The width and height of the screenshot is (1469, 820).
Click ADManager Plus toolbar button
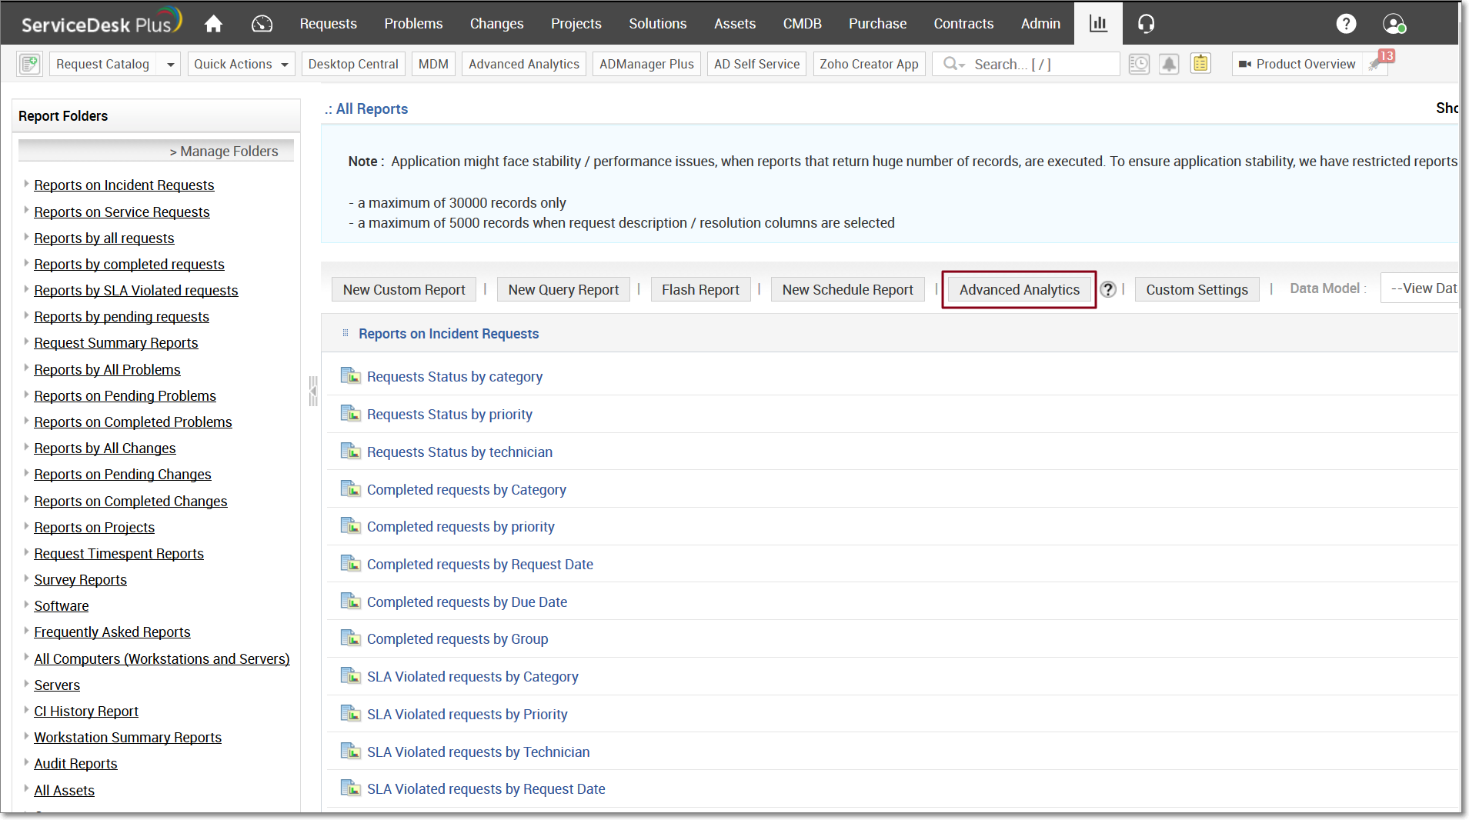[646, 64]
